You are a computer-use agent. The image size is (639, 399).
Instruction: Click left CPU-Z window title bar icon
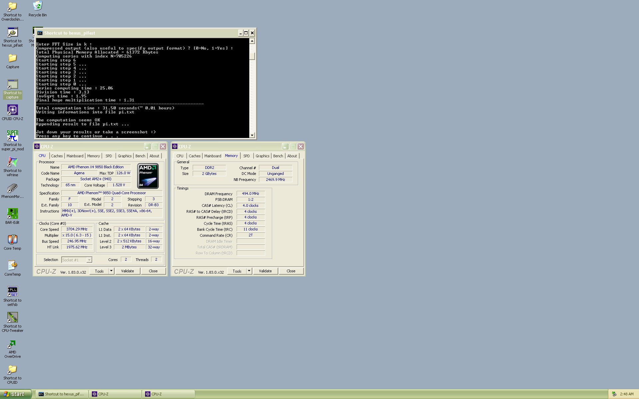click(x=37, y=146)
